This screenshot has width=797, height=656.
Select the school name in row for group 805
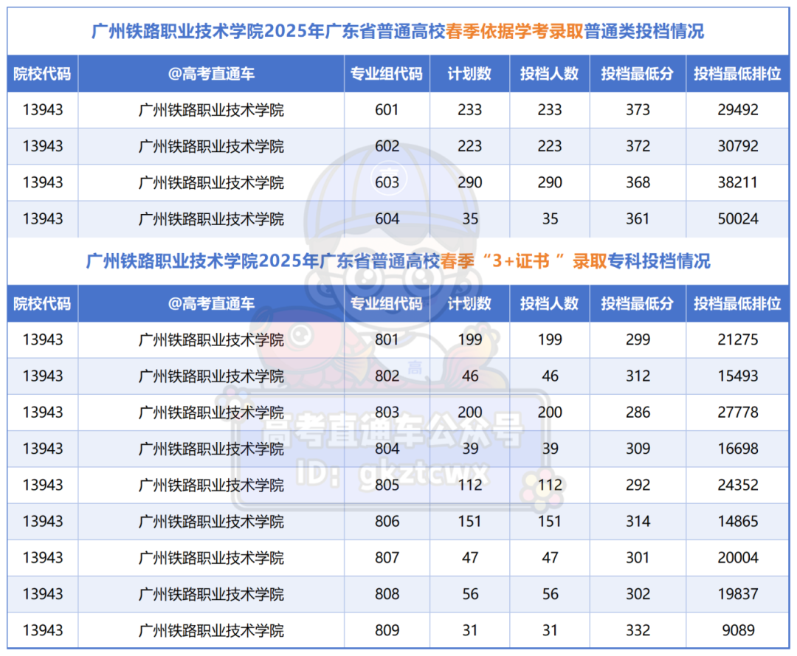[209, 485]
